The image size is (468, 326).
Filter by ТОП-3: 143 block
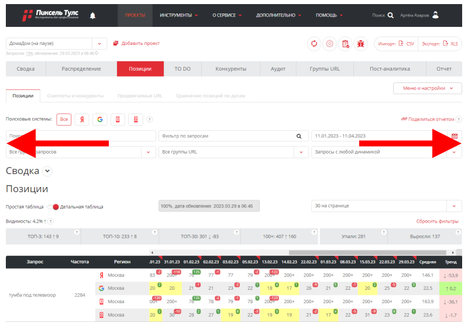click(43, 237)
